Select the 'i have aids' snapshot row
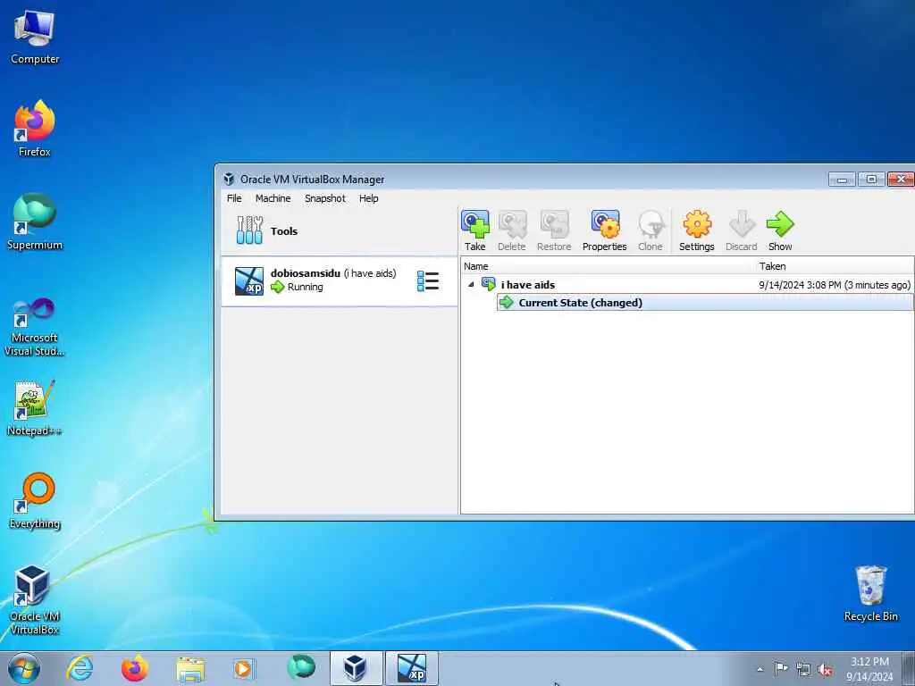This screenshot has width=915, height=686. pos(687,285)
